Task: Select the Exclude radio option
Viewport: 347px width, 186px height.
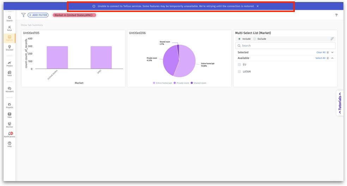Action: click(255, 39)
